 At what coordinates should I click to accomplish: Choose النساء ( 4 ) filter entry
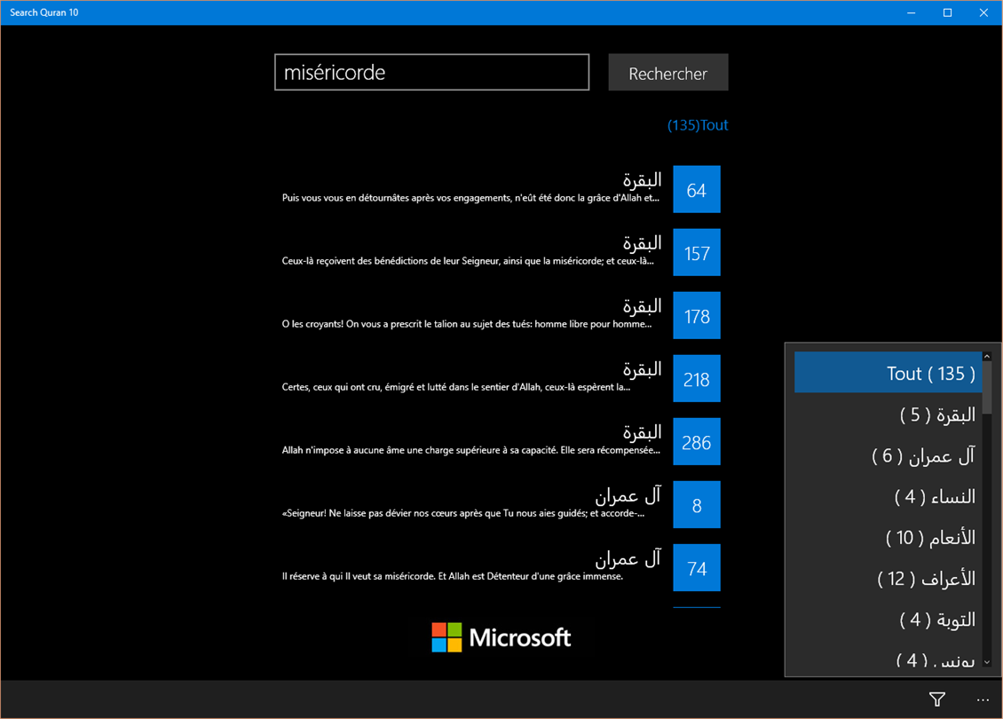pyautogui.click(x=888, y=496)
